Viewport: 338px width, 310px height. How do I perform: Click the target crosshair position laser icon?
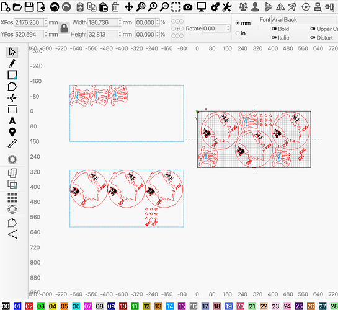click(x=306, y=7)
